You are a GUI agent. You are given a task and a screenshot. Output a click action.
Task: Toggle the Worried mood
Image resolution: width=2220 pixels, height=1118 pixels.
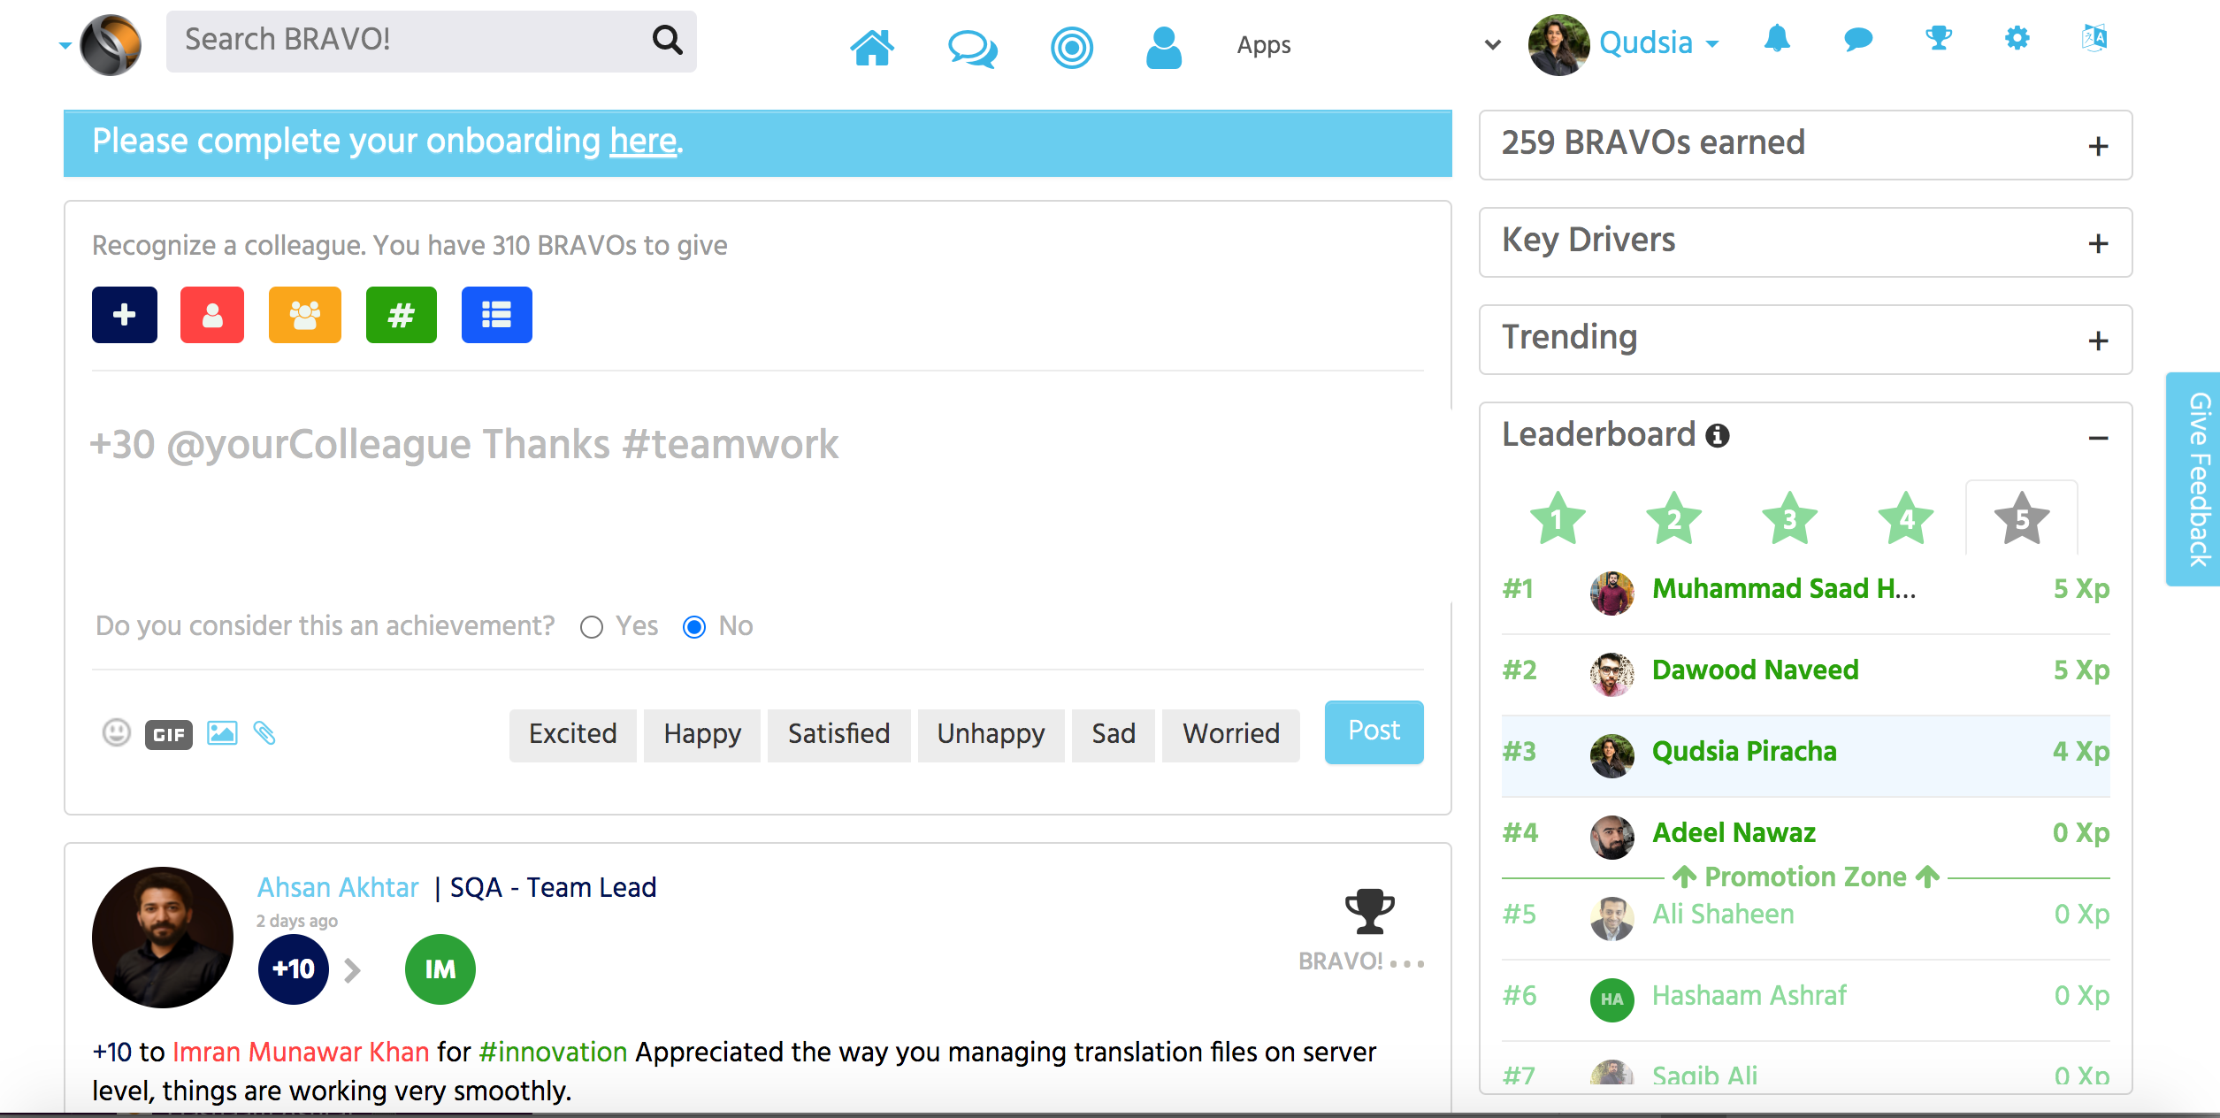tap(1231, 735)
